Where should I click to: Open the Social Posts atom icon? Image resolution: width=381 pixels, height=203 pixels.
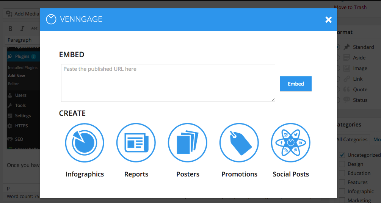pos(291,143)
